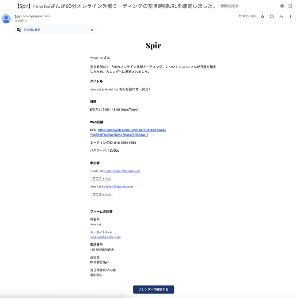Click the translate icon in the banner
This screenshot has height=298, width=296.
pos(19,30)
